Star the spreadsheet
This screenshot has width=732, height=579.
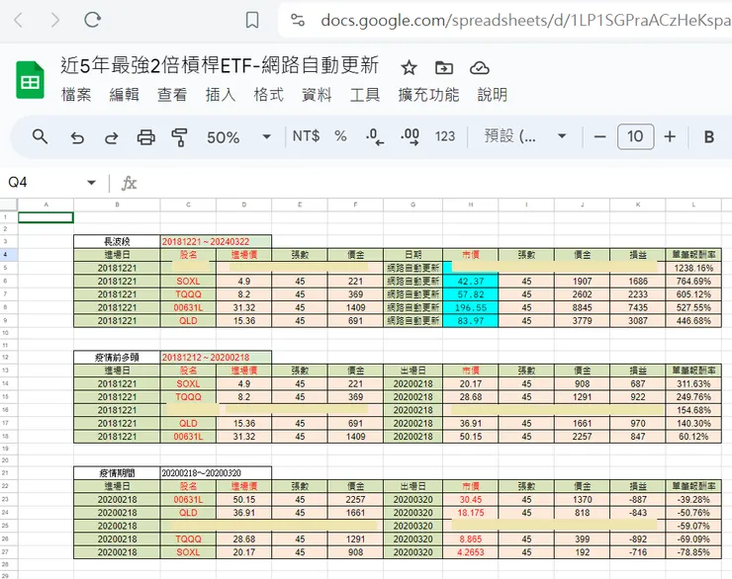tap(409, 68)
